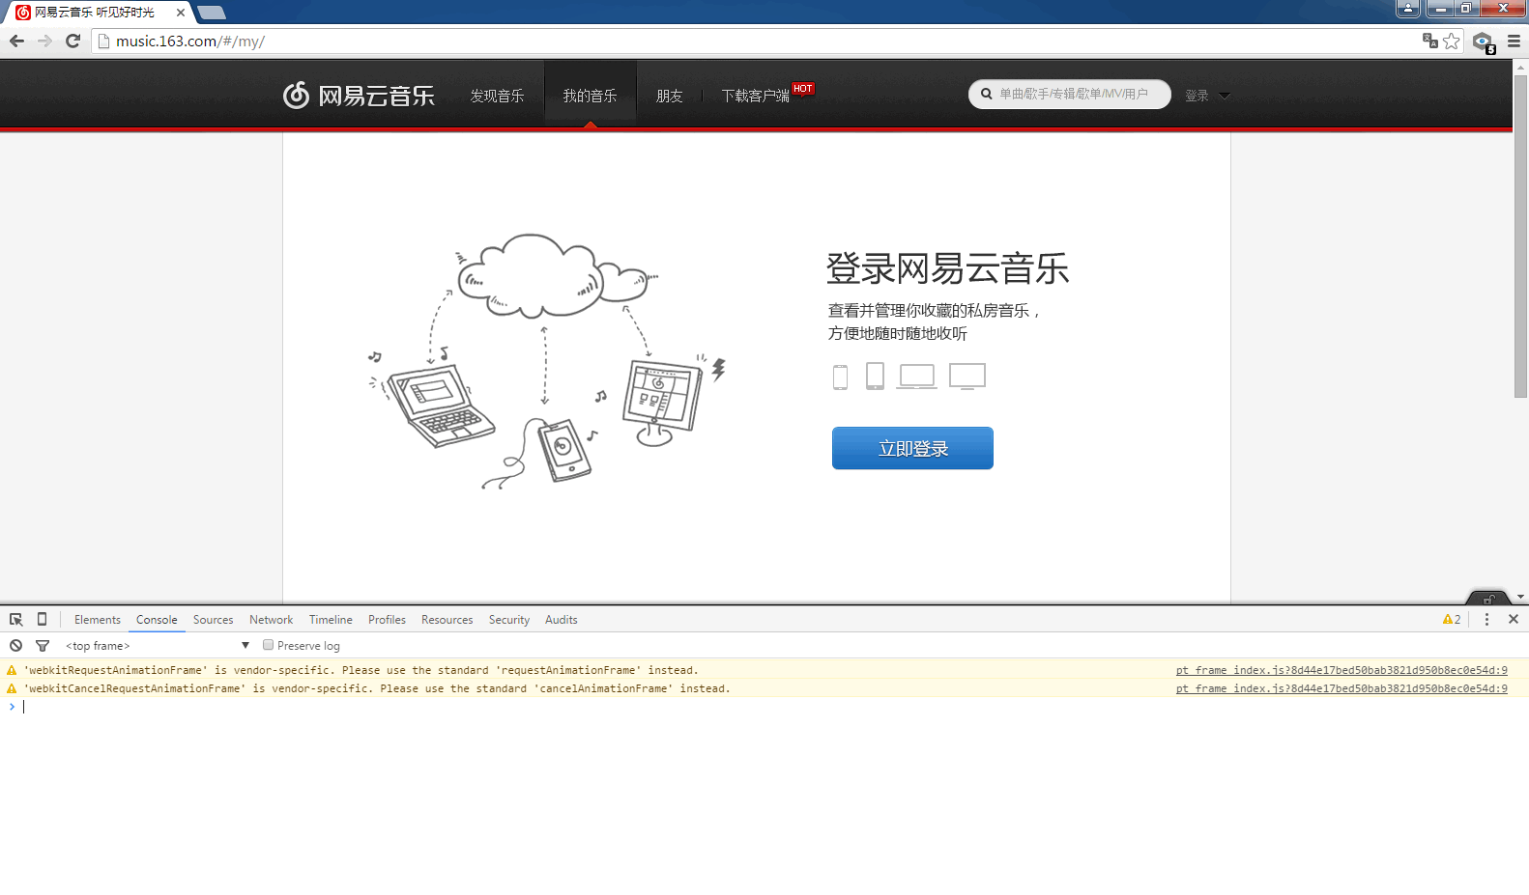Click the webkitRequestAnimationFrame warning message

(361, 670)
